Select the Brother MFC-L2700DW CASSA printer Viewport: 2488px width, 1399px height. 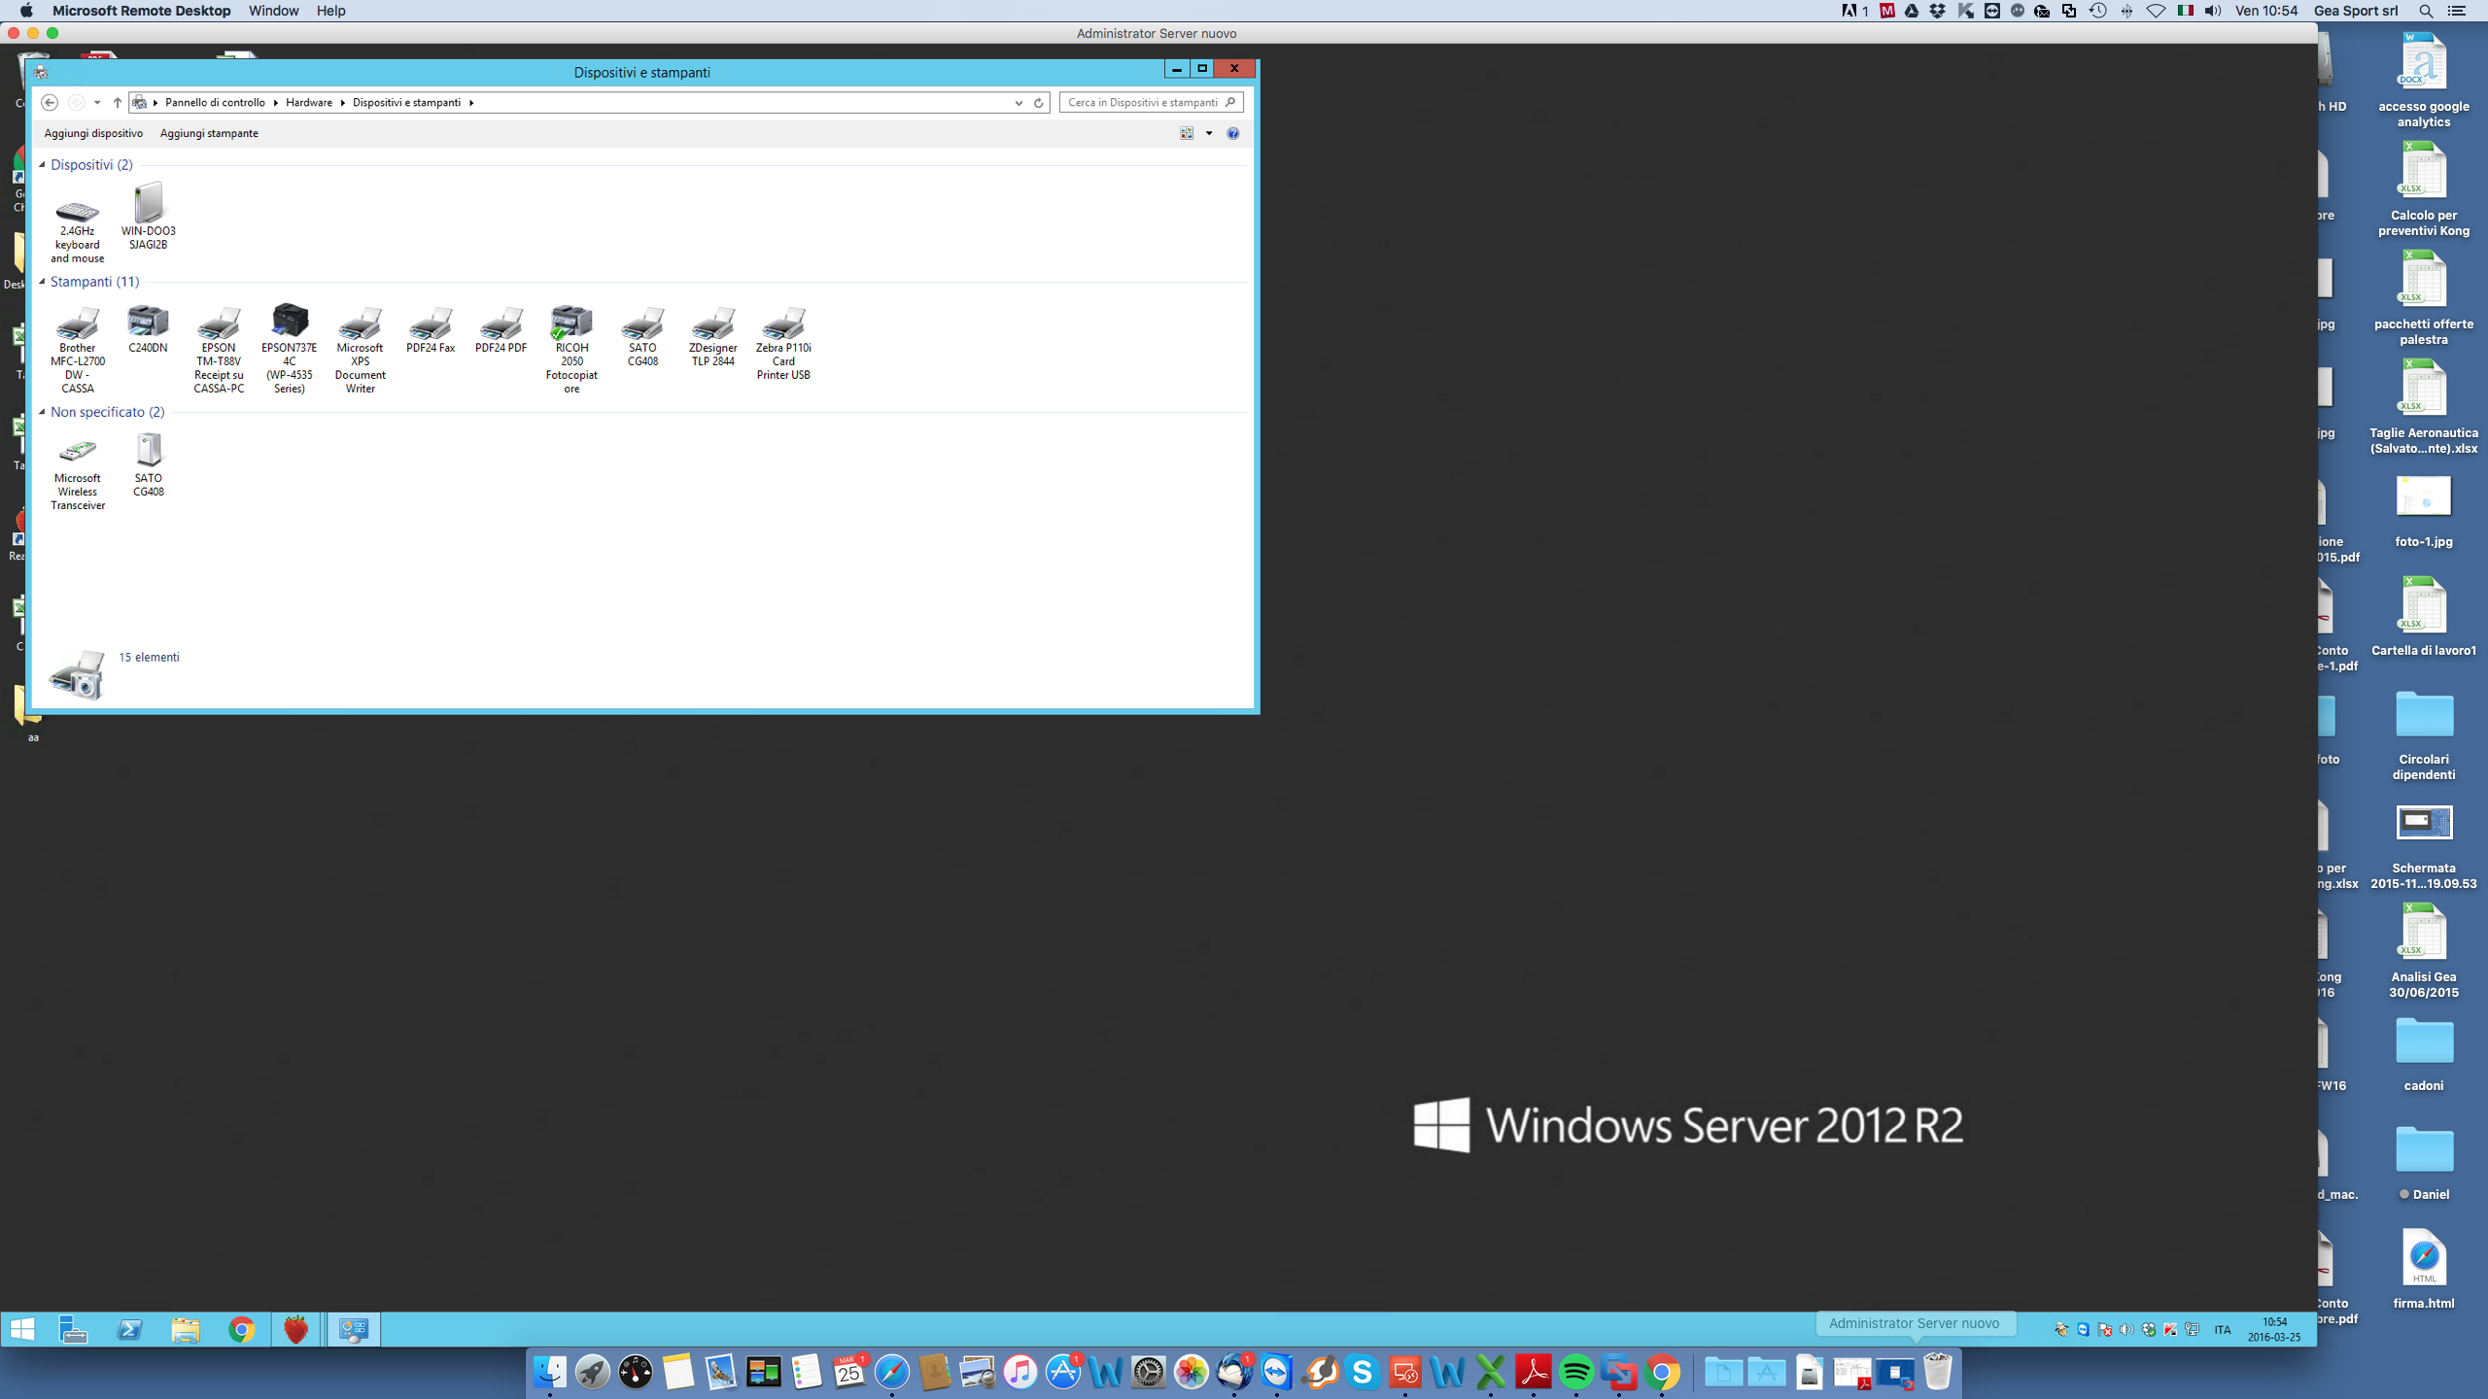coord(77,348)
